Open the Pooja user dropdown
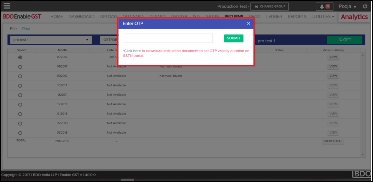373x182 pixels. 347,6
